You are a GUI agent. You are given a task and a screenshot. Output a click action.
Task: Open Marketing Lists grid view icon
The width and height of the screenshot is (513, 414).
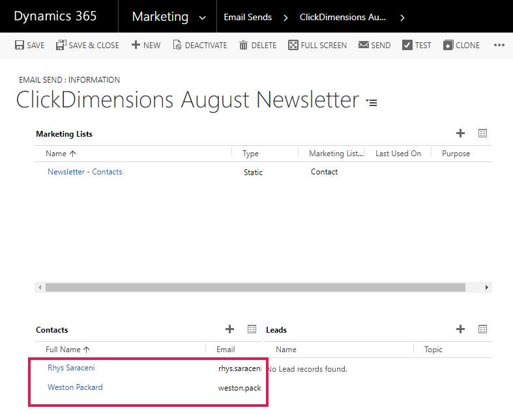[482, 133]
